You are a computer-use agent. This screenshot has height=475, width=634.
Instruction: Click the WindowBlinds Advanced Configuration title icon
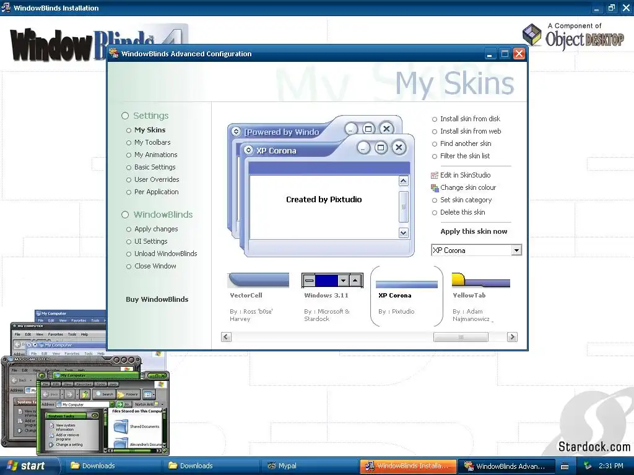(114, 54)
